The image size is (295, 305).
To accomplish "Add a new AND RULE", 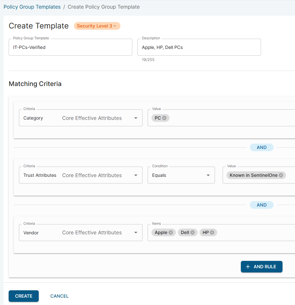I will click(261, 267).
